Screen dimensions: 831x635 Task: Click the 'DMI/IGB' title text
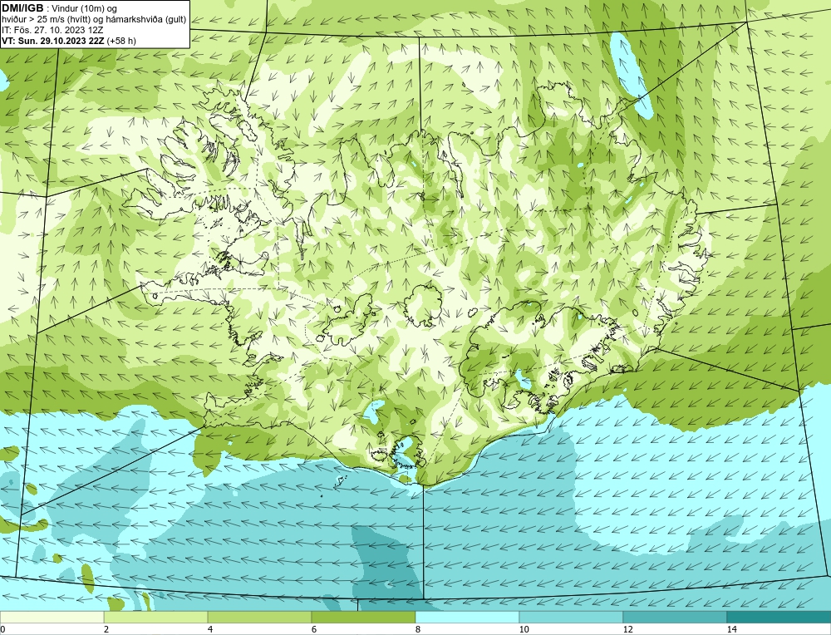tap(22, 8)
